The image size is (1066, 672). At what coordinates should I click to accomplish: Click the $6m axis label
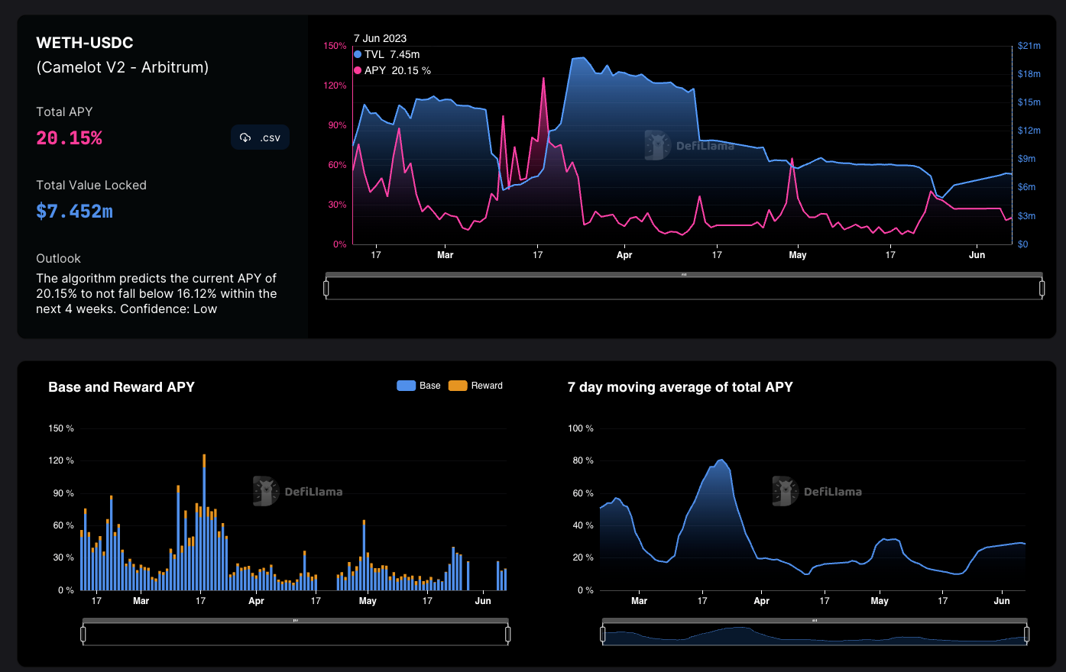pyautogui.click(x=1027, y=187)
